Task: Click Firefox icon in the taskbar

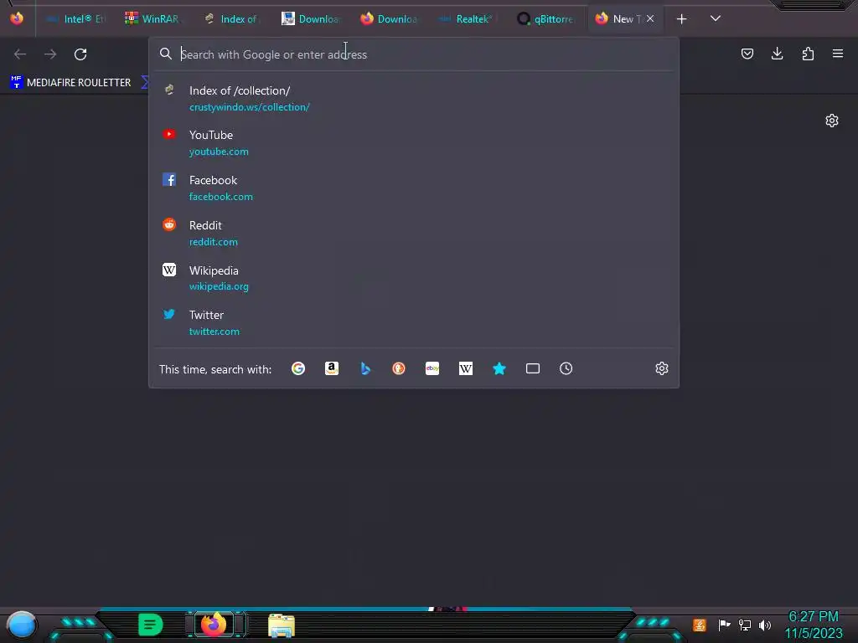Action: [214, 624]
